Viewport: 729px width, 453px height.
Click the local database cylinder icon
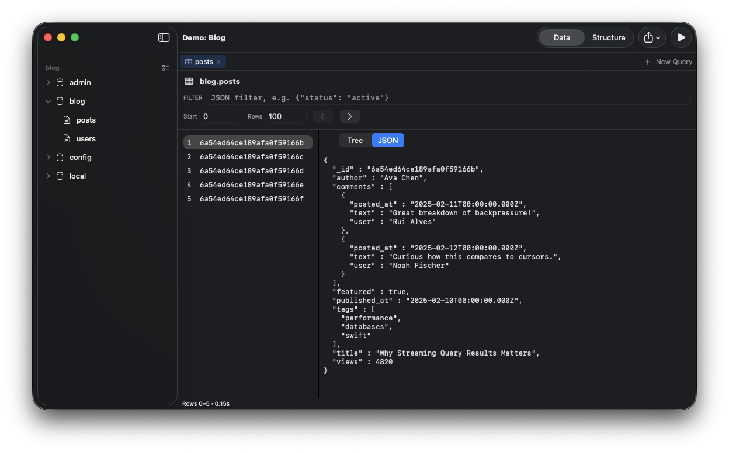(x=60, y=176)
